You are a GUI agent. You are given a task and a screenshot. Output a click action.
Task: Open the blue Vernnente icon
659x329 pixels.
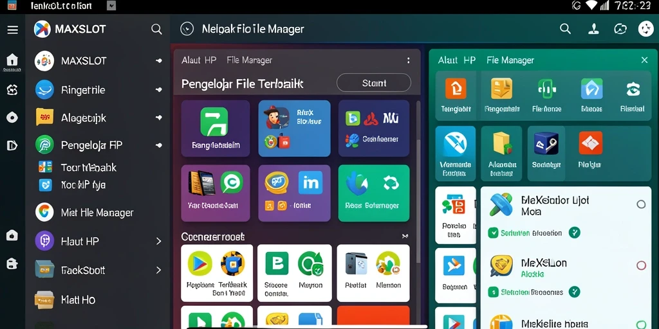click(455, 143)
